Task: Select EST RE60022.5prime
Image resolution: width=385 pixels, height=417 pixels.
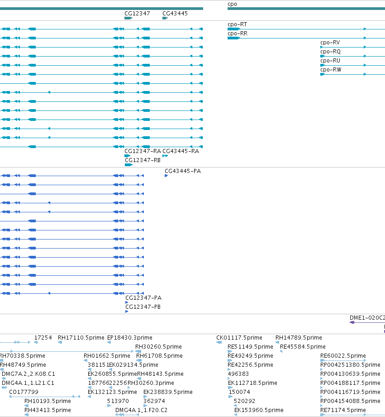Action: [343, 356]
